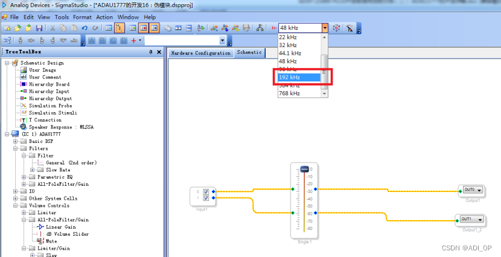Click the letter A button in the second toolbar

click(92, 40)
